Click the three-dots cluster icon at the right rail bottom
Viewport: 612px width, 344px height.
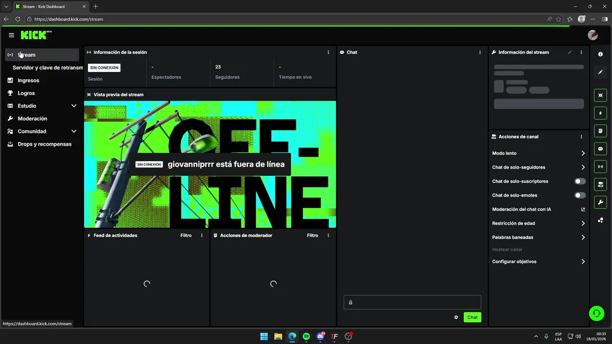(601, 220)
